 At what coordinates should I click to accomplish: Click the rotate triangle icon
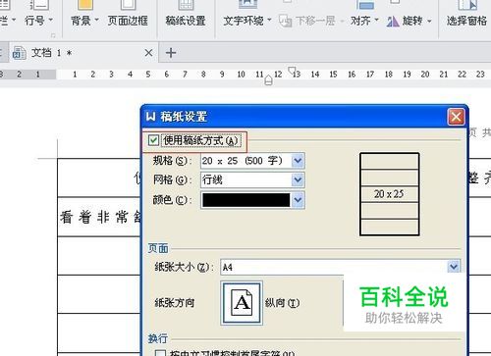tap(393, 22)
